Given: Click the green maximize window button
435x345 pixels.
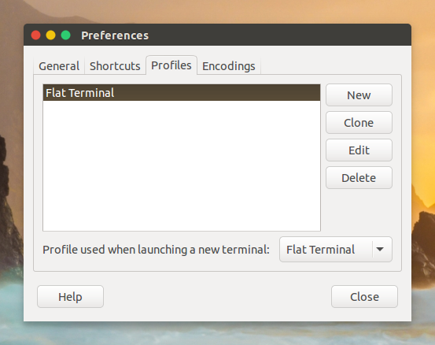Looking at the screenshot, I should (66, 35).
